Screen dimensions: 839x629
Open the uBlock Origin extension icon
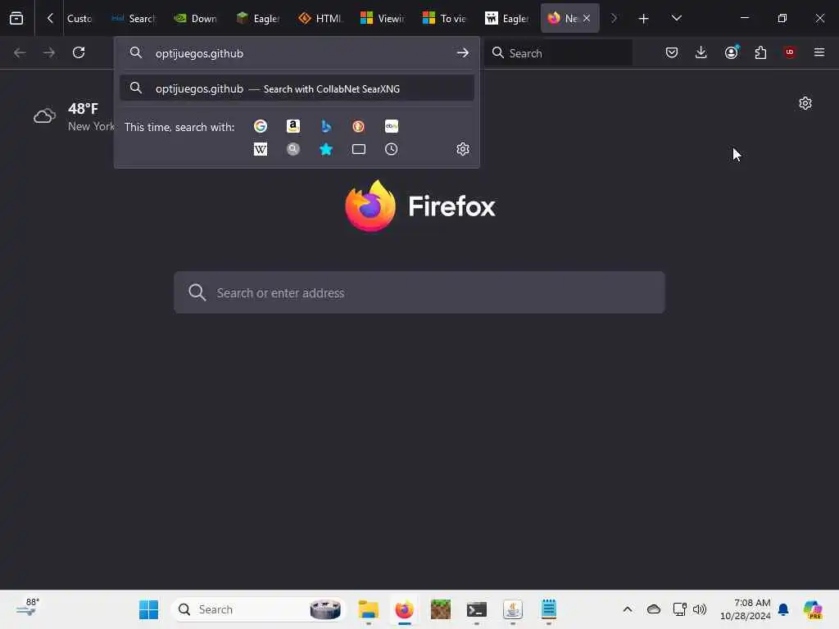click(x=790, y=52)
